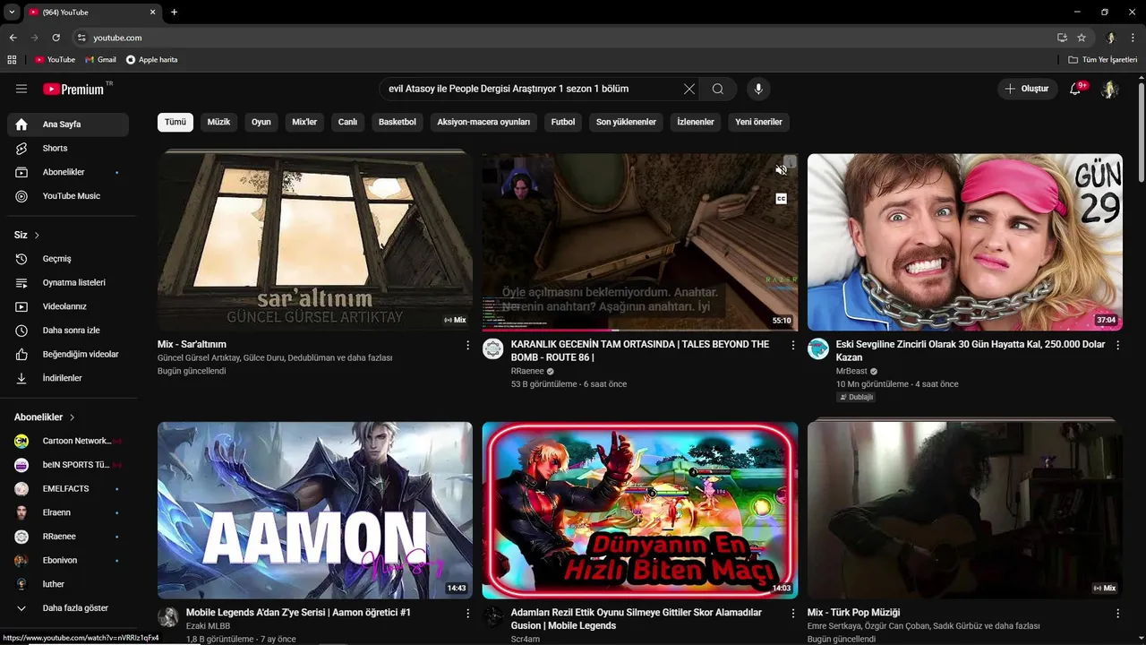Open the Gmail bookmark
The image size is (1146, 645).
pyautogui.click(x=100, y=60)
